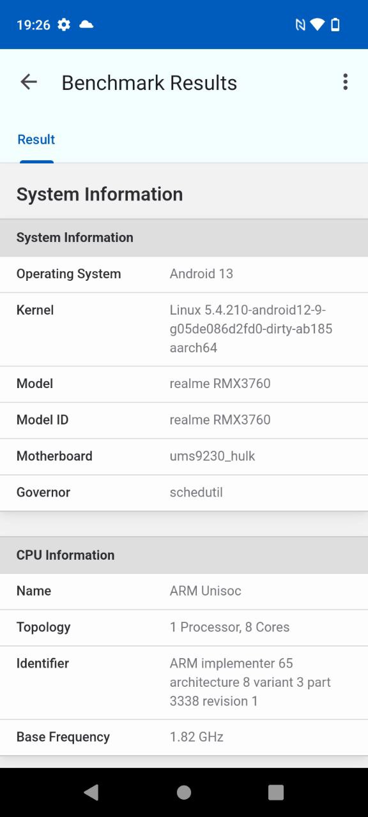Tap the Motherboard ums9230_hulk row
The image size is (368, 817).
pyautogui.click(x=184, y=456)
